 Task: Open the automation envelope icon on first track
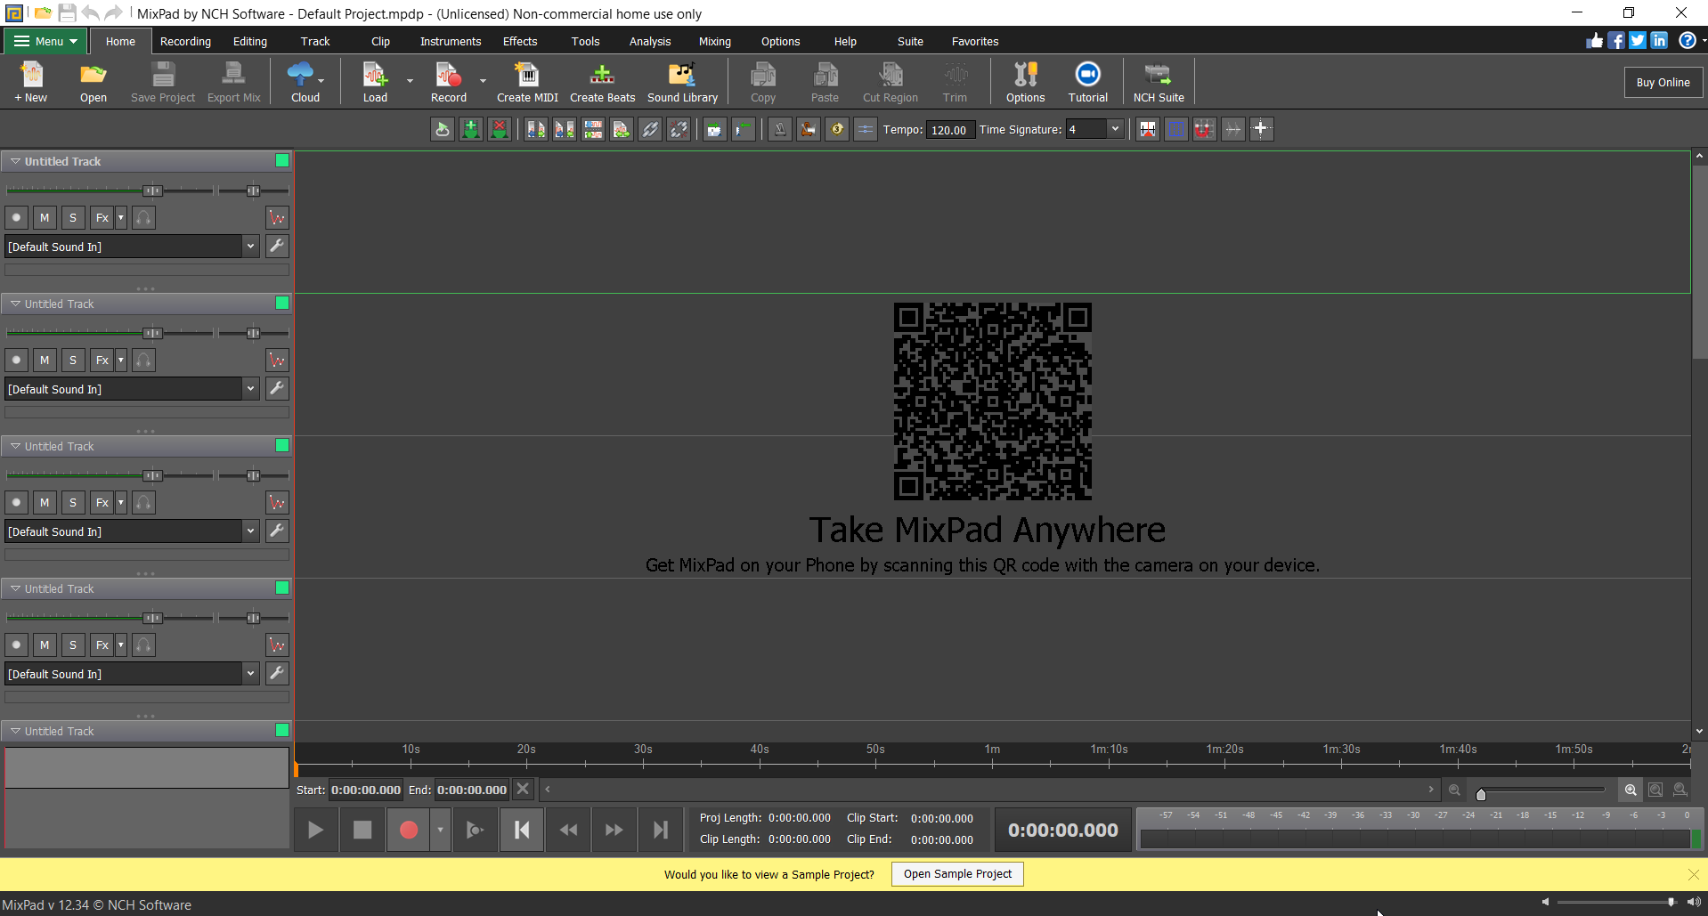[277, 218]
